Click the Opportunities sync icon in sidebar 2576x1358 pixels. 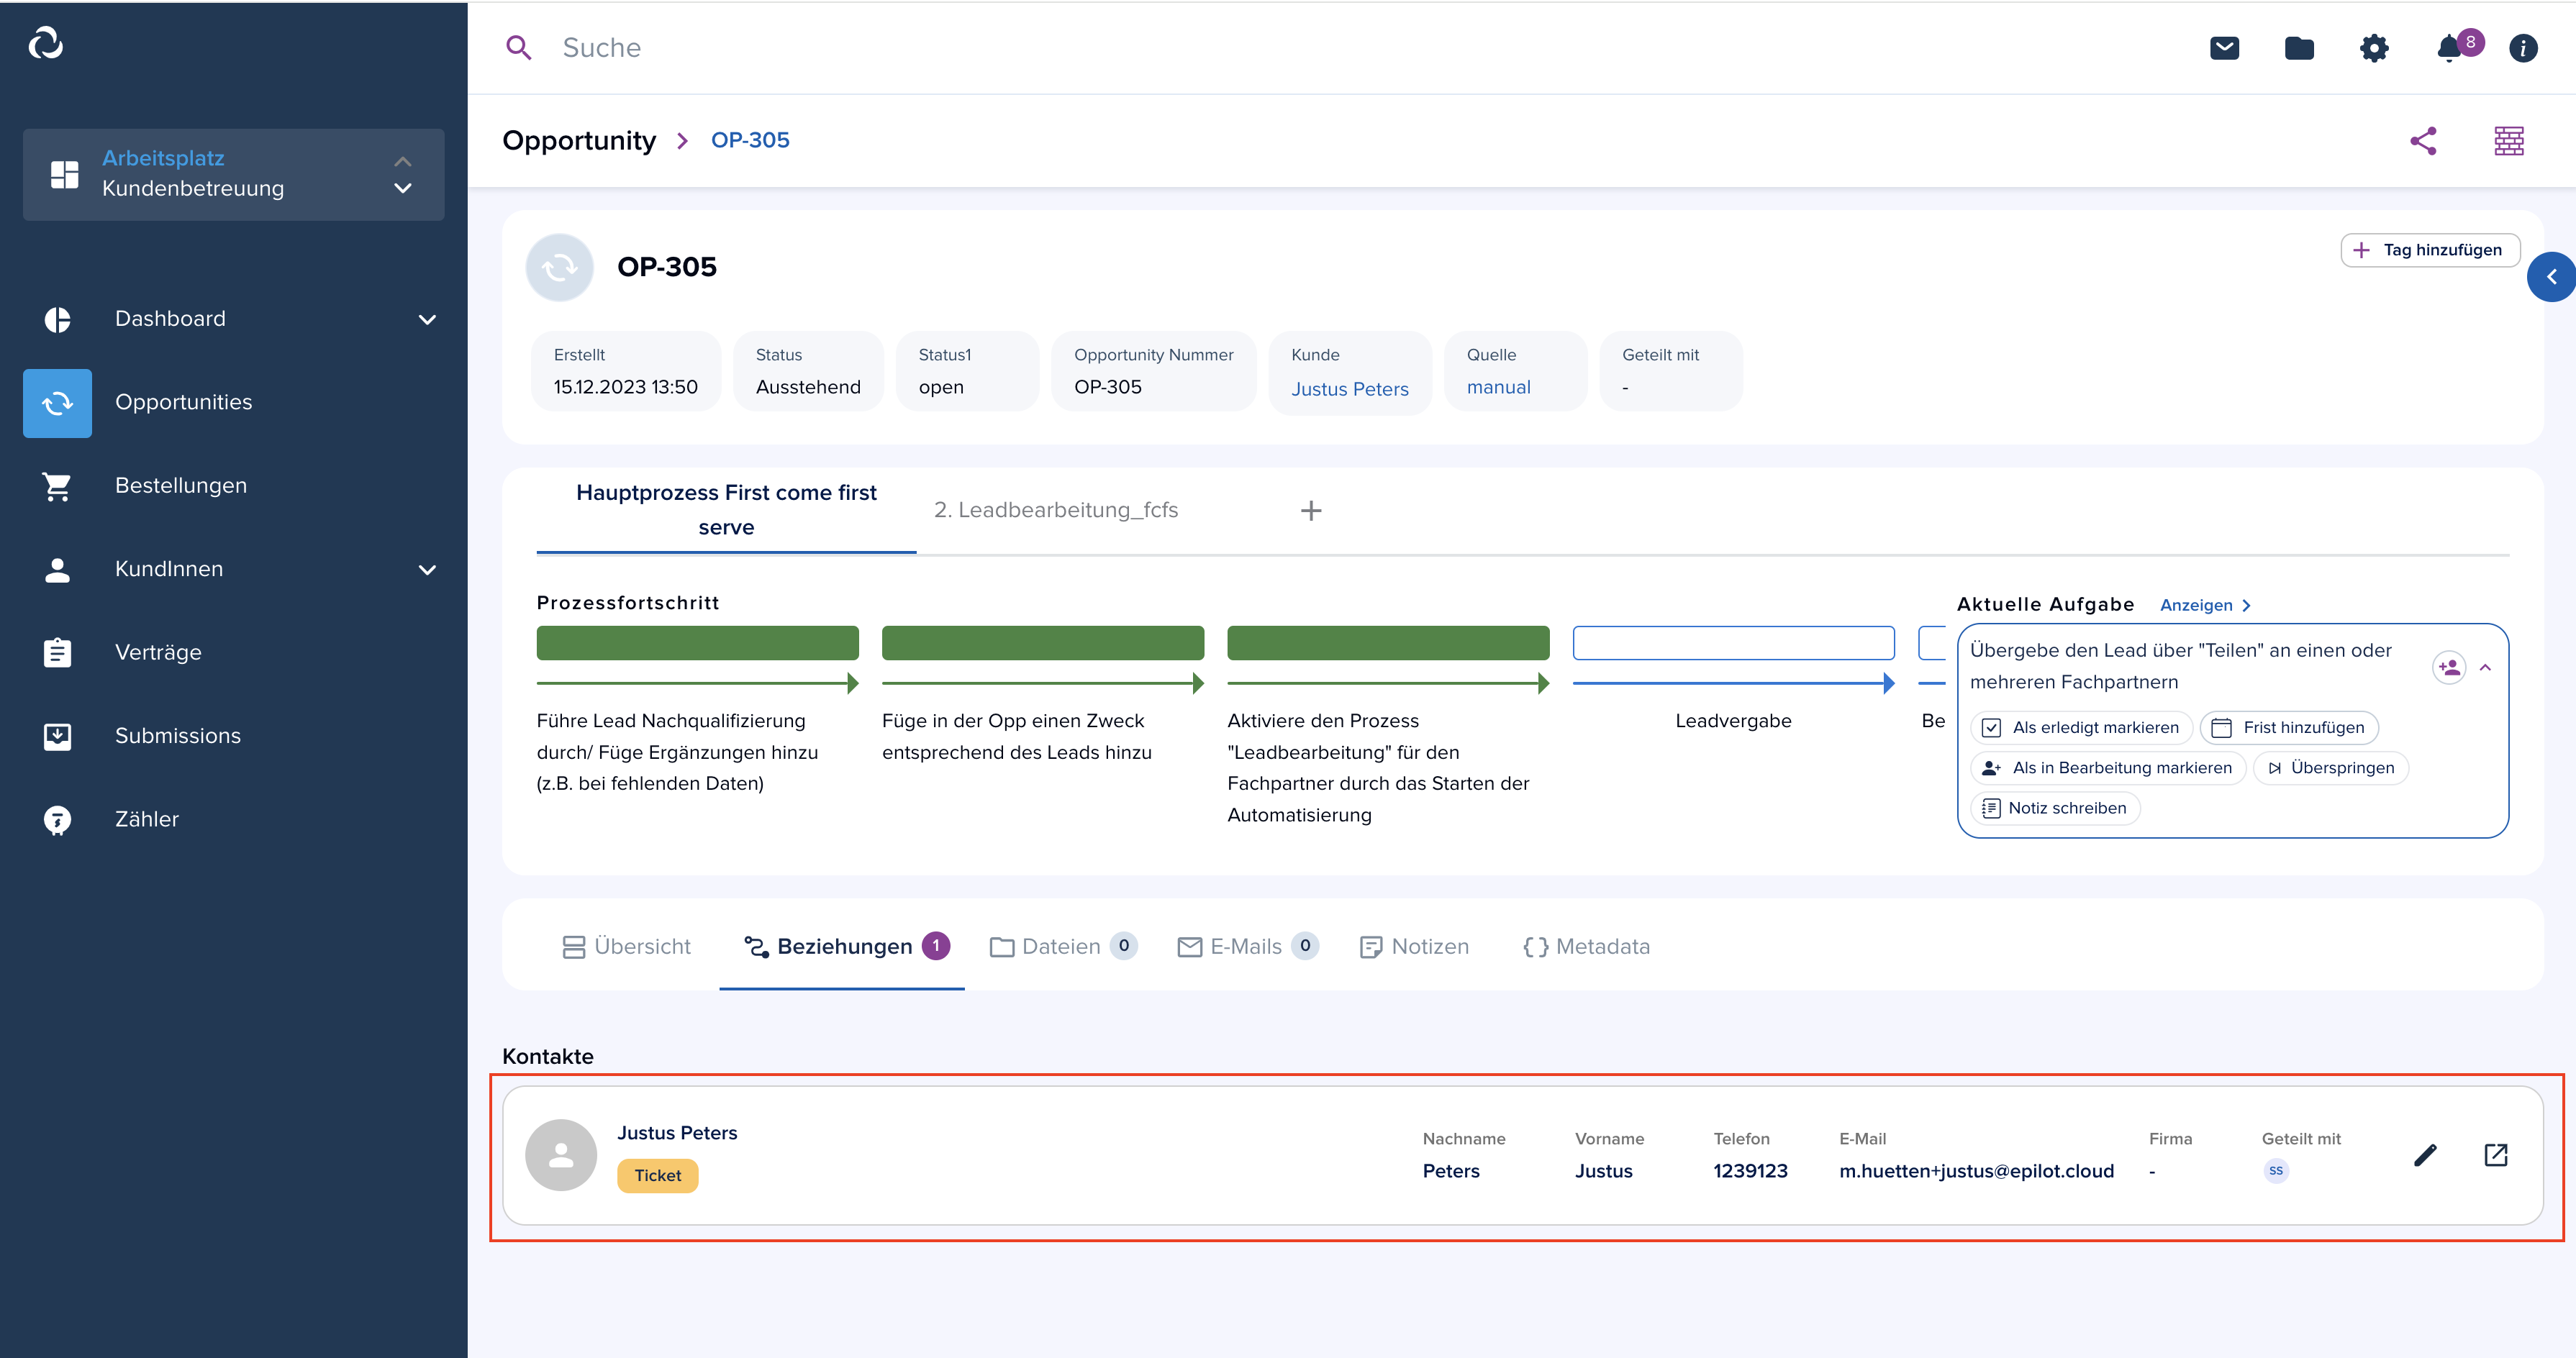[x=57, y=403]
